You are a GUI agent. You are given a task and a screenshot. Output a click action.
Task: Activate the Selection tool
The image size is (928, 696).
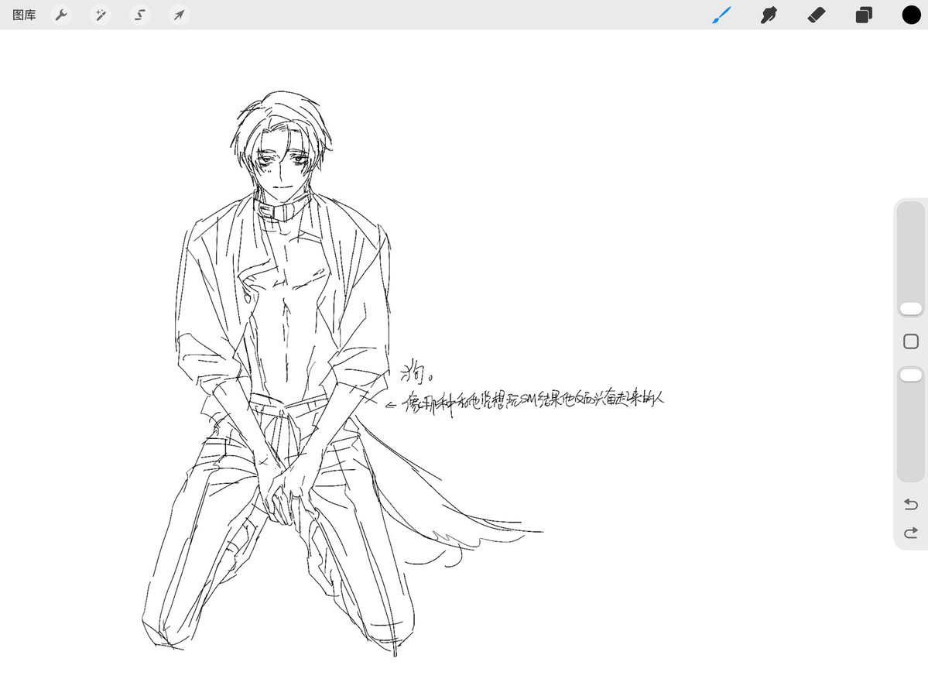[x=139, y=15]
